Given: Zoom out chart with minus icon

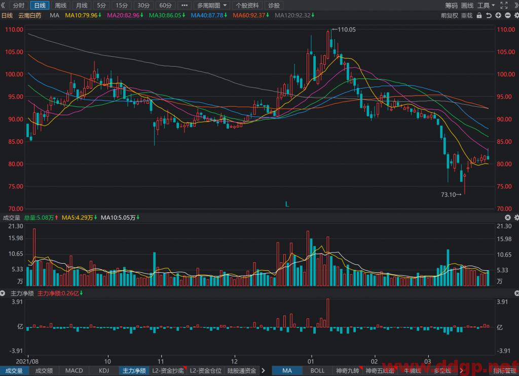Looking at the screenshot, I should [507, 16].
